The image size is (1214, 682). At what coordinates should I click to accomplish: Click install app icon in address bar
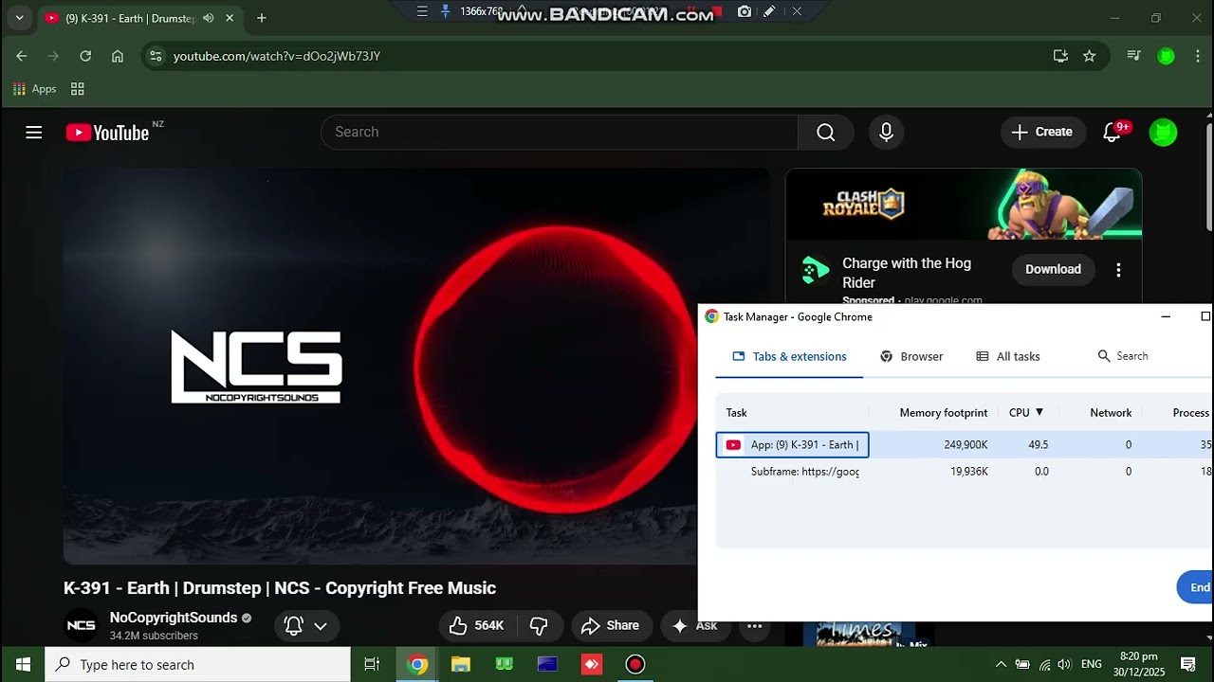click(x=1060, y=56)
